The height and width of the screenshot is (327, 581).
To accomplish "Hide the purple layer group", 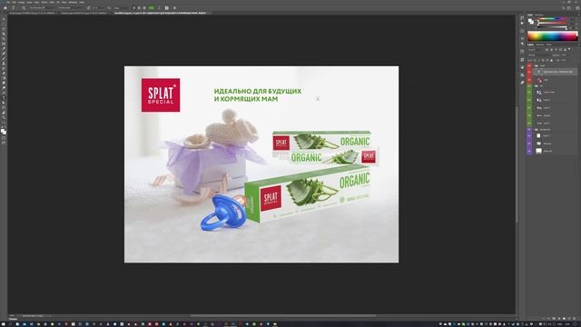I will click(x=529, y=130).
